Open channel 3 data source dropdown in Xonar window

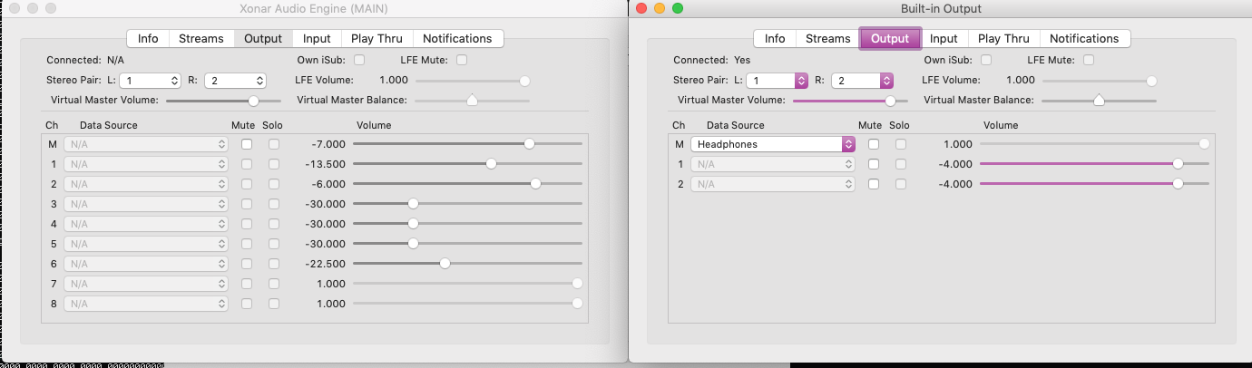(x=146, y=204)
